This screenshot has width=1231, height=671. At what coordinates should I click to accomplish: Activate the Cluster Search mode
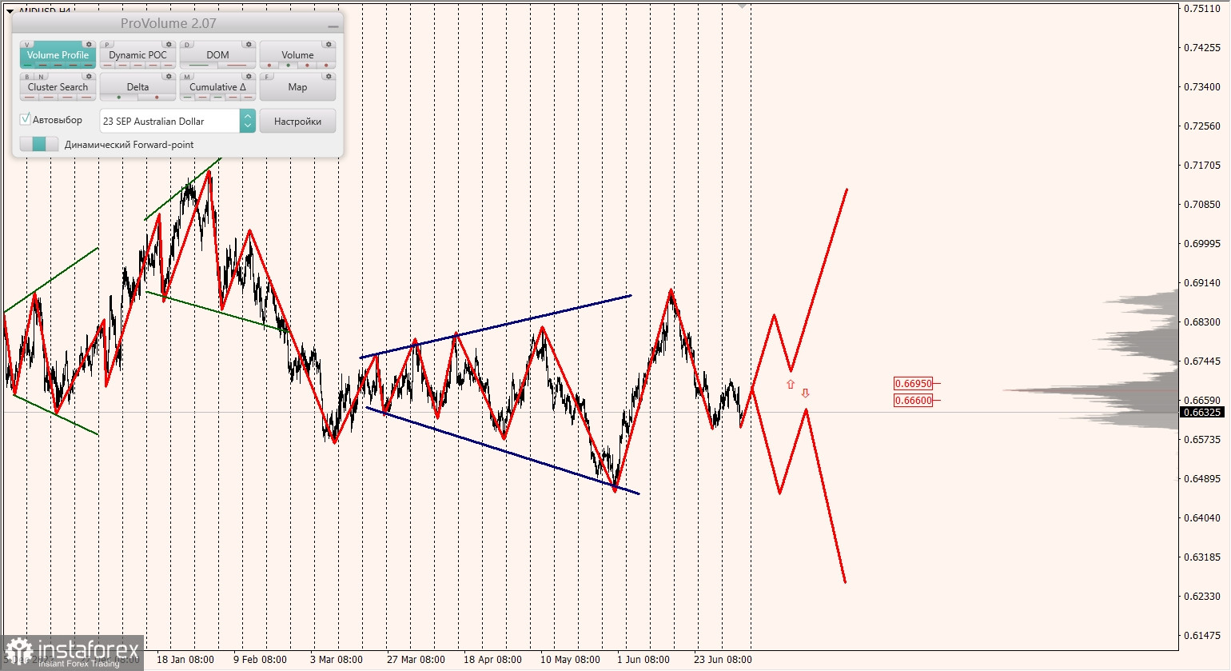(58, 86)
